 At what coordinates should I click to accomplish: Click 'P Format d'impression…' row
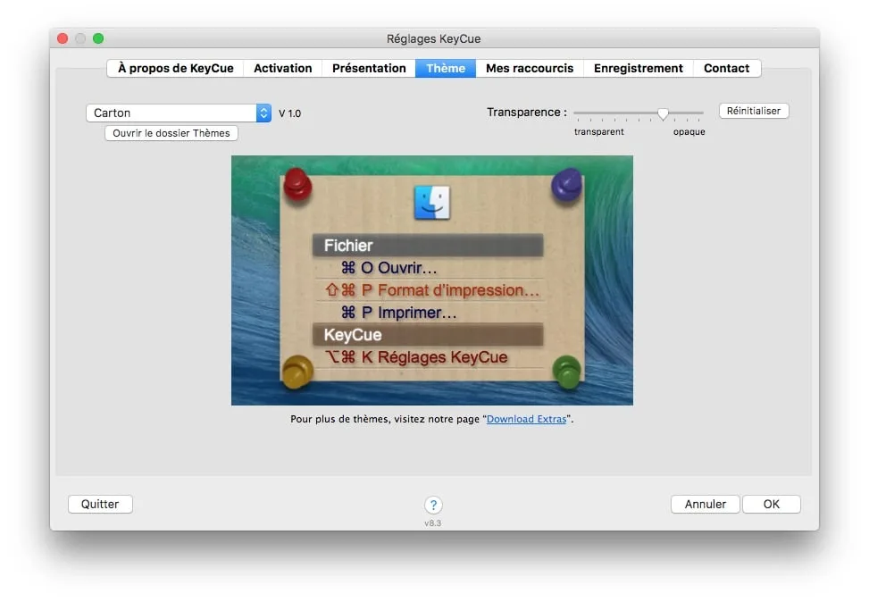click(432, 290)
